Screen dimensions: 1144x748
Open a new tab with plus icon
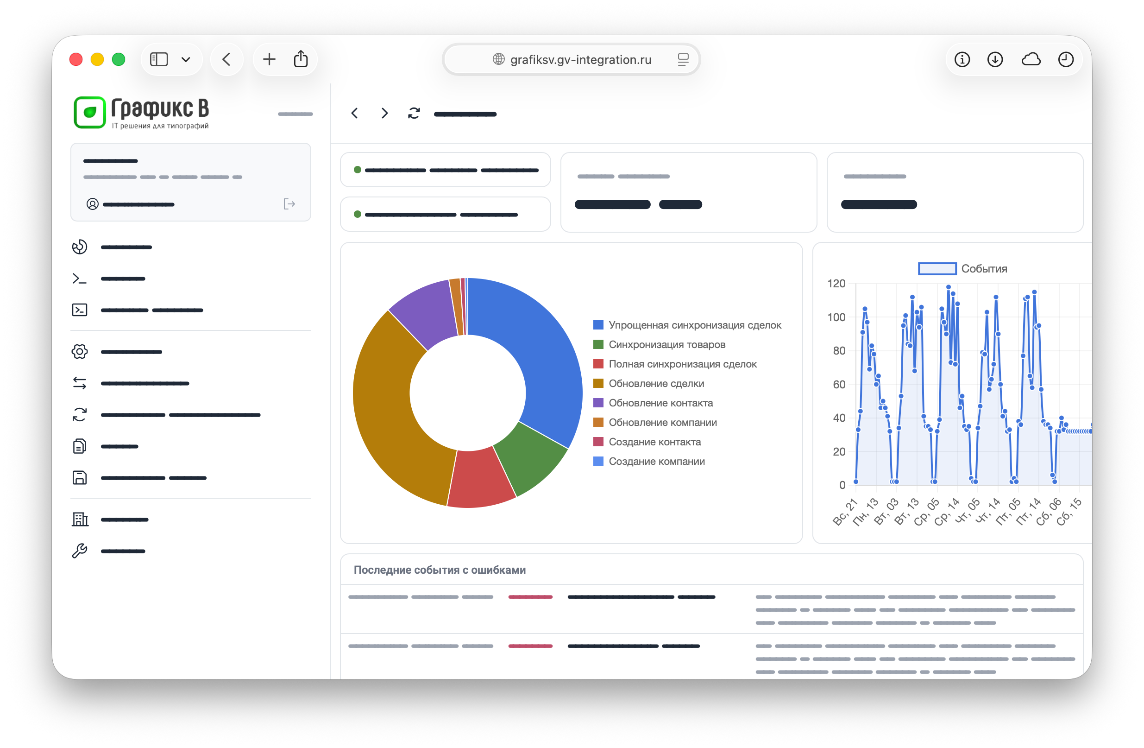[x=269, y=59]
